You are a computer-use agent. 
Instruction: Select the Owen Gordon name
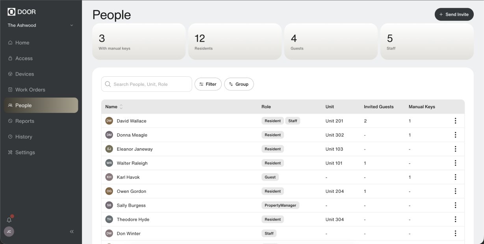132,191
